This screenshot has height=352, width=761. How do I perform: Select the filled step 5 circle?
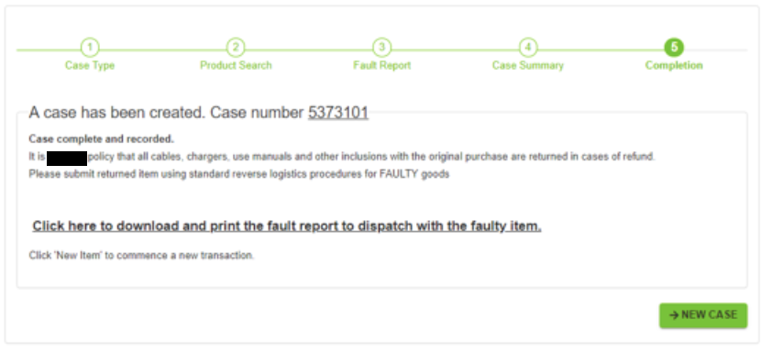tap(674, 48)
